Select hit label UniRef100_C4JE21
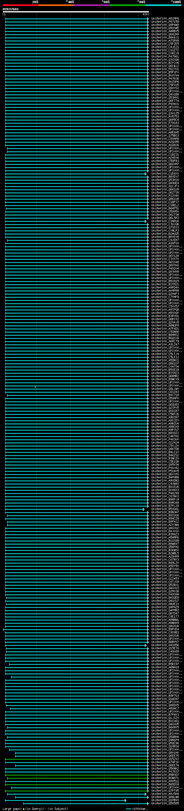Viewport: 184px width, 811px height. pyautogui.click(x=165, y=47)
